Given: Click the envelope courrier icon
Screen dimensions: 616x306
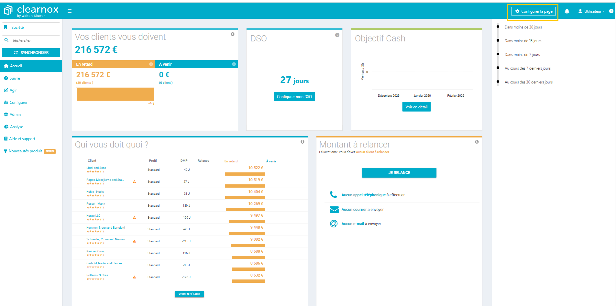Looking at the screenshot, I should click(x=334, y=210).
